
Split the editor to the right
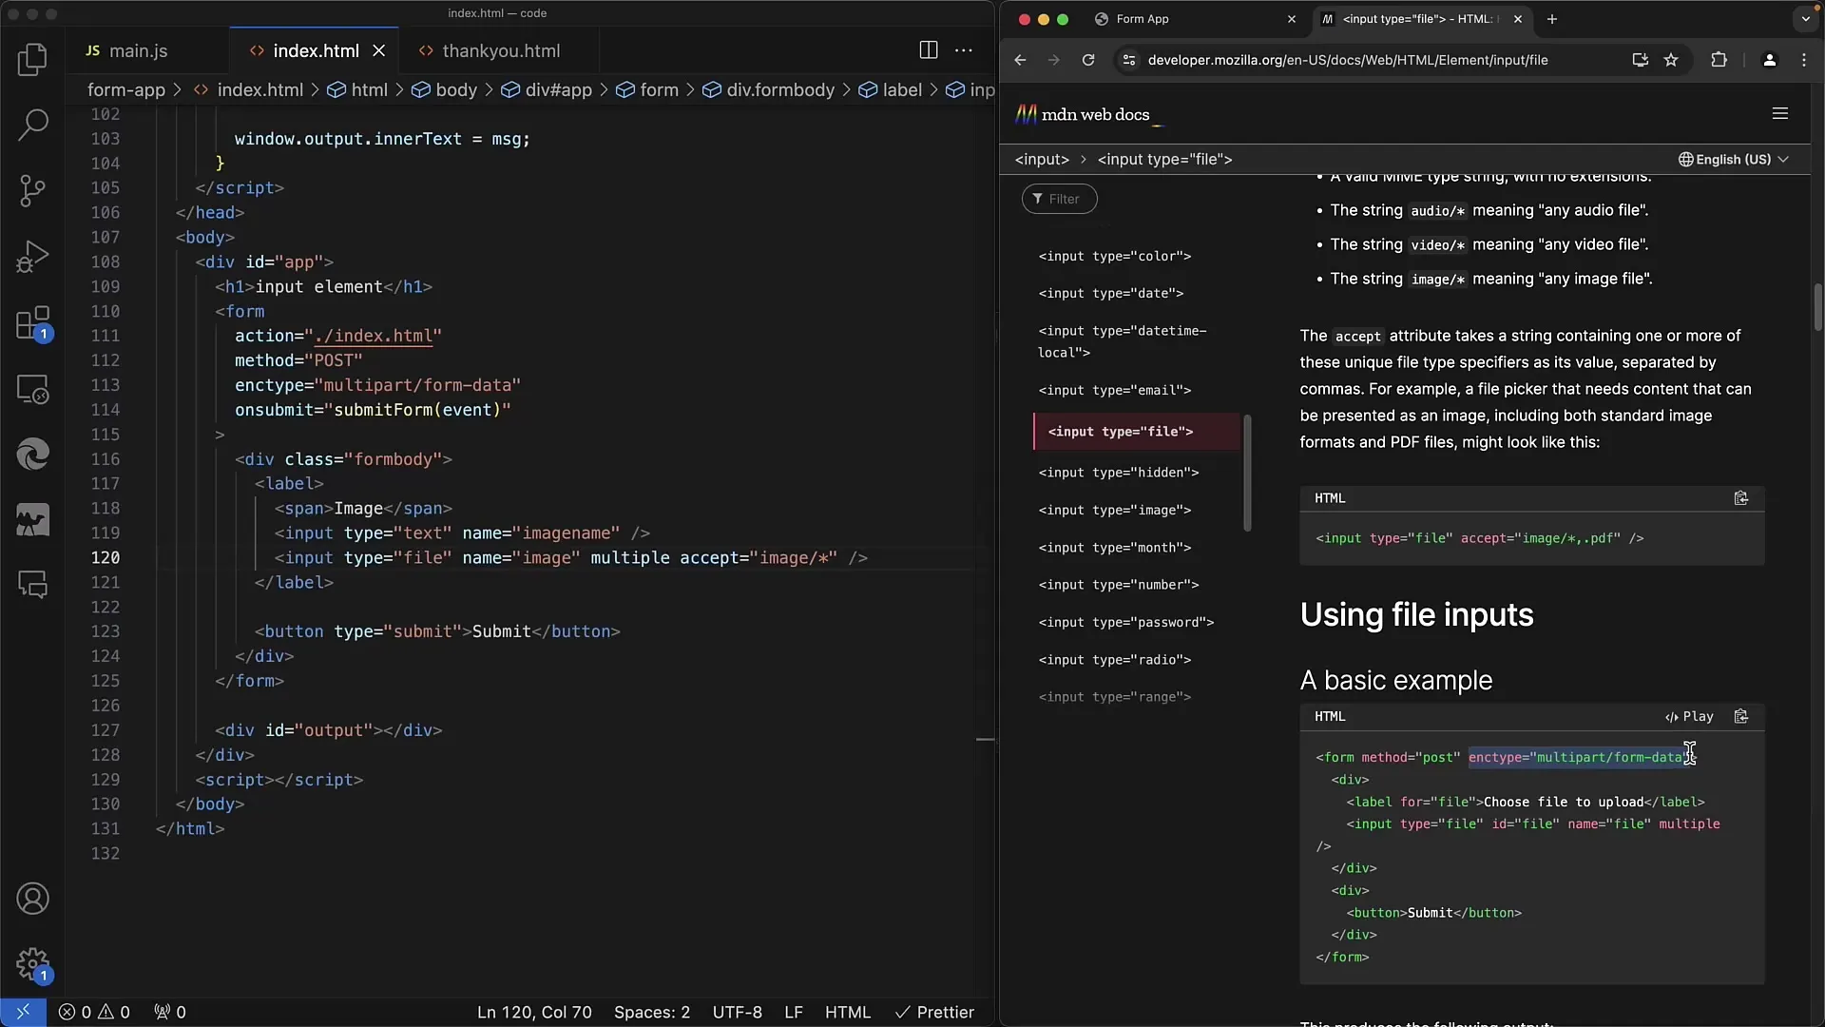pos(929,50)
